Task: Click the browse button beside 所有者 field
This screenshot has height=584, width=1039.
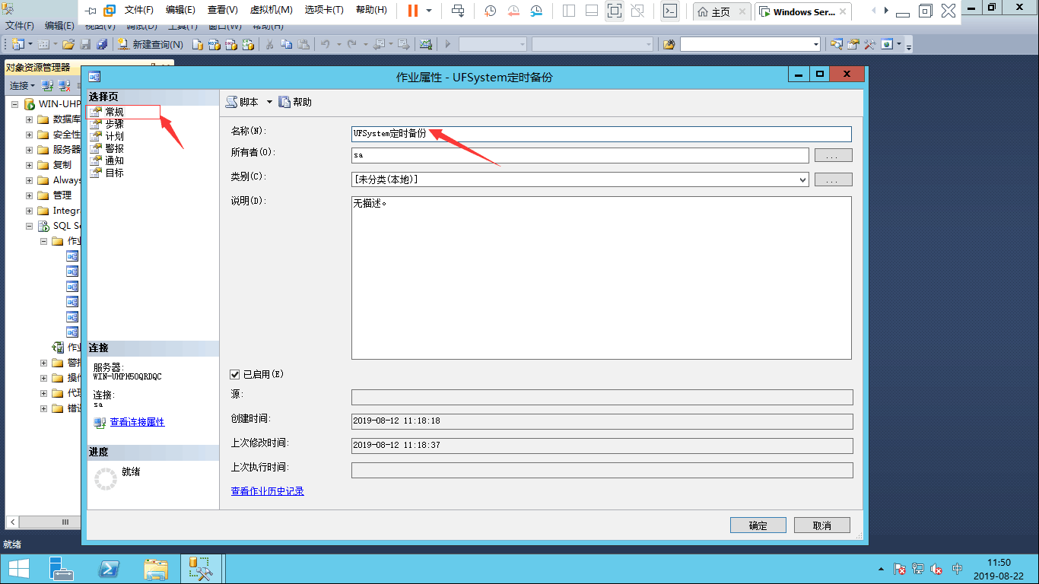Action: (833, 155)
